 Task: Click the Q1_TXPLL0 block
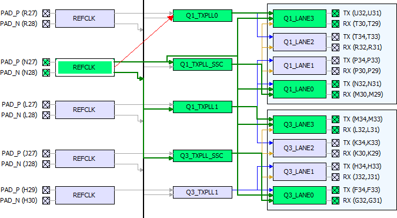(x=202, y=16)
